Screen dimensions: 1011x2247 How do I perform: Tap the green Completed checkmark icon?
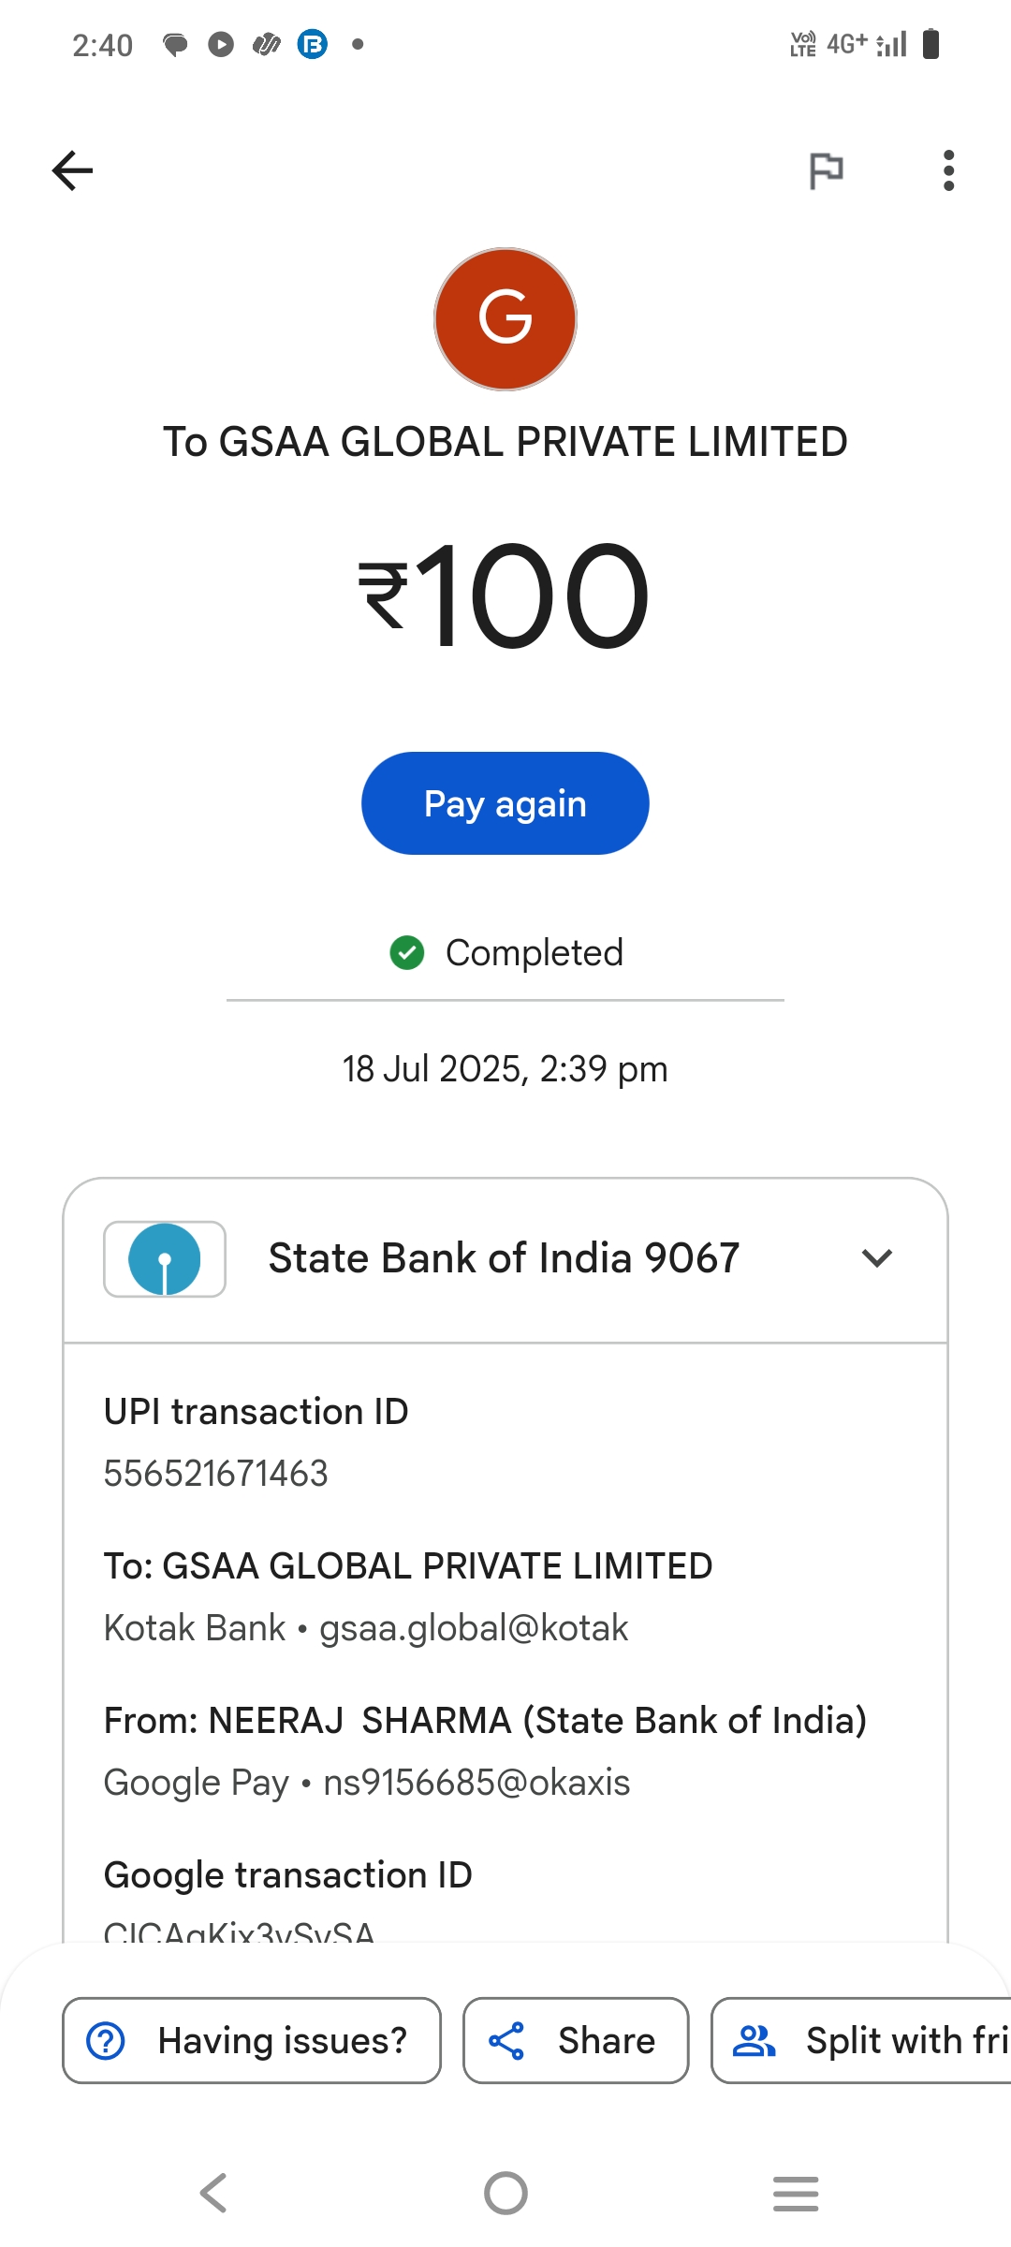pos(407,953)
